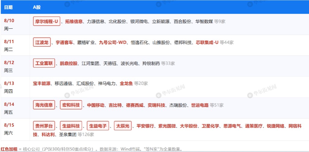Select 奕瑞科技 stock name
Screen dimensions: 309x152
point(156,105)
